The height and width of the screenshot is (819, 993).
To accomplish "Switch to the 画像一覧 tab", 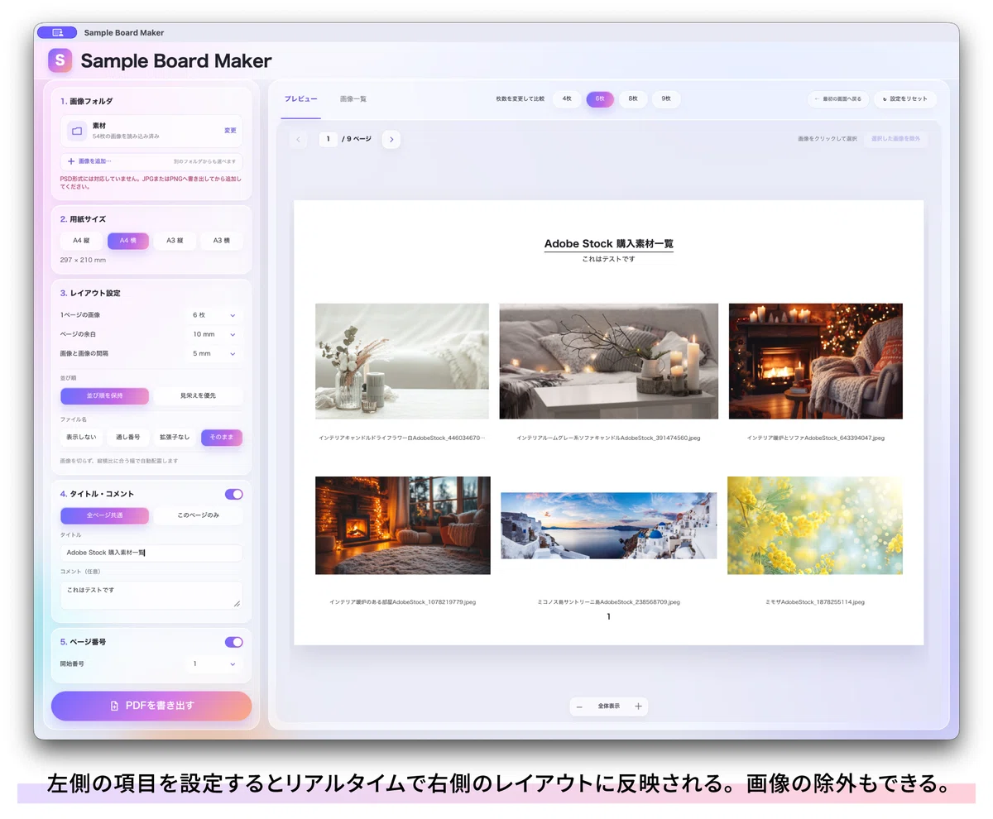I will pos(353,99).
